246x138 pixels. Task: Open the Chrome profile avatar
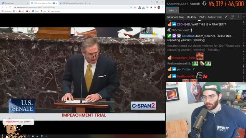pos(159,7)
